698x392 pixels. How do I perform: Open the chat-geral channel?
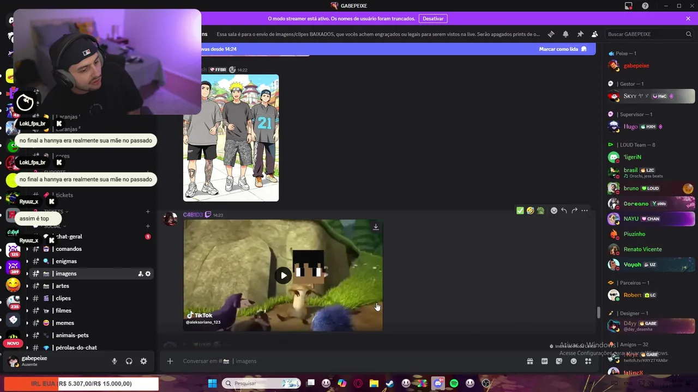coord(90,237)
